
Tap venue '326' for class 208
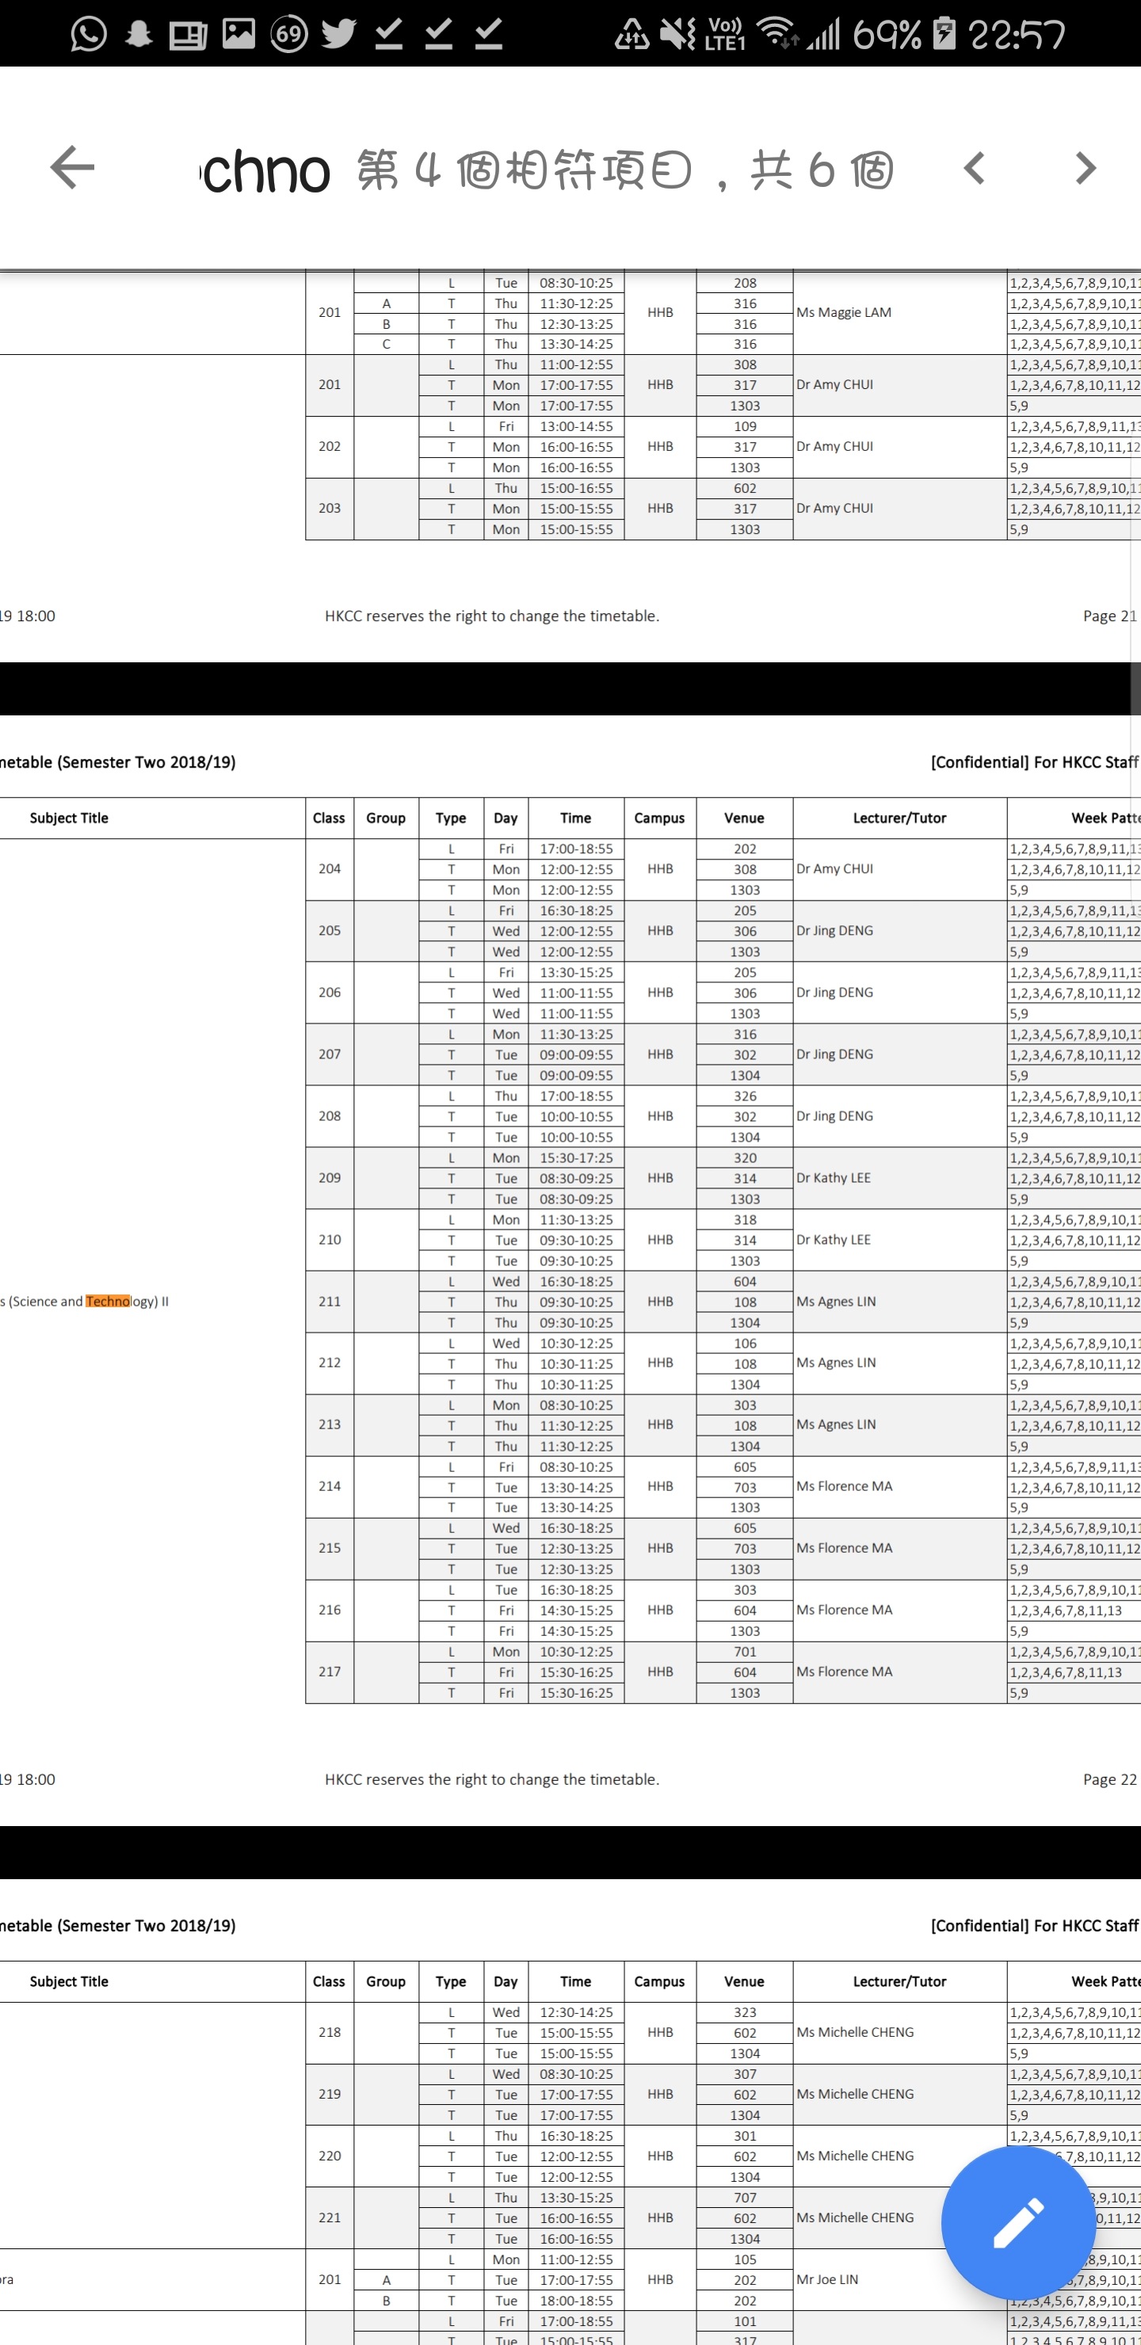click(745, 1097)
